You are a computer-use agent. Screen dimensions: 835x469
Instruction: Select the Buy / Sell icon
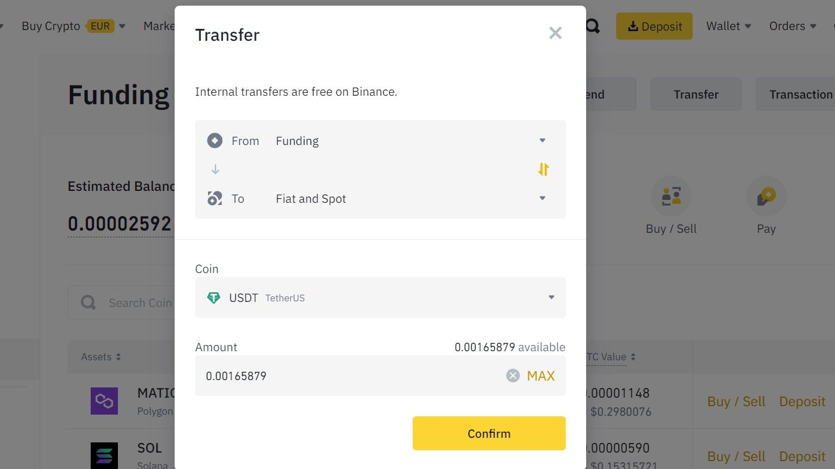click(671, 195)
